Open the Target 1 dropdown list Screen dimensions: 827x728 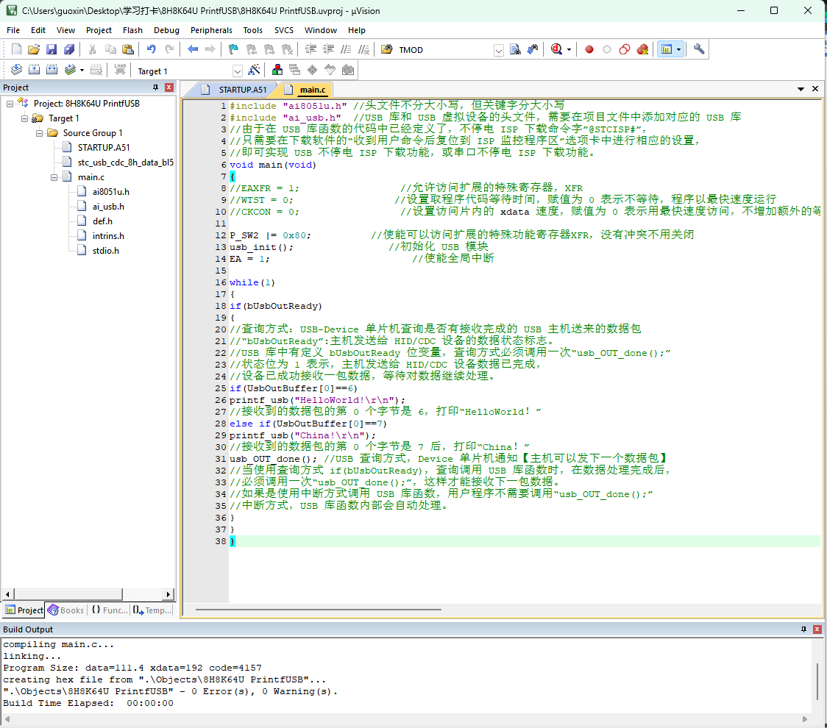point(238,71)
